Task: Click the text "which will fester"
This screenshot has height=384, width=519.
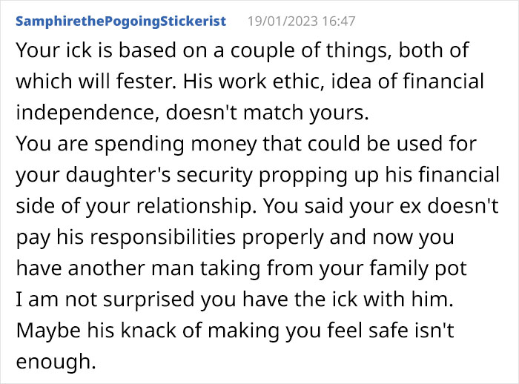Action: tap(96, 82)
